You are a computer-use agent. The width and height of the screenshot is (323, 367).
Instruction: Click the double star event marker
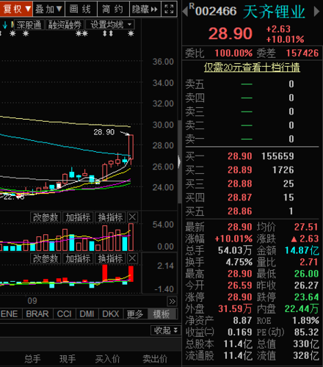click(x=81, y=34)
